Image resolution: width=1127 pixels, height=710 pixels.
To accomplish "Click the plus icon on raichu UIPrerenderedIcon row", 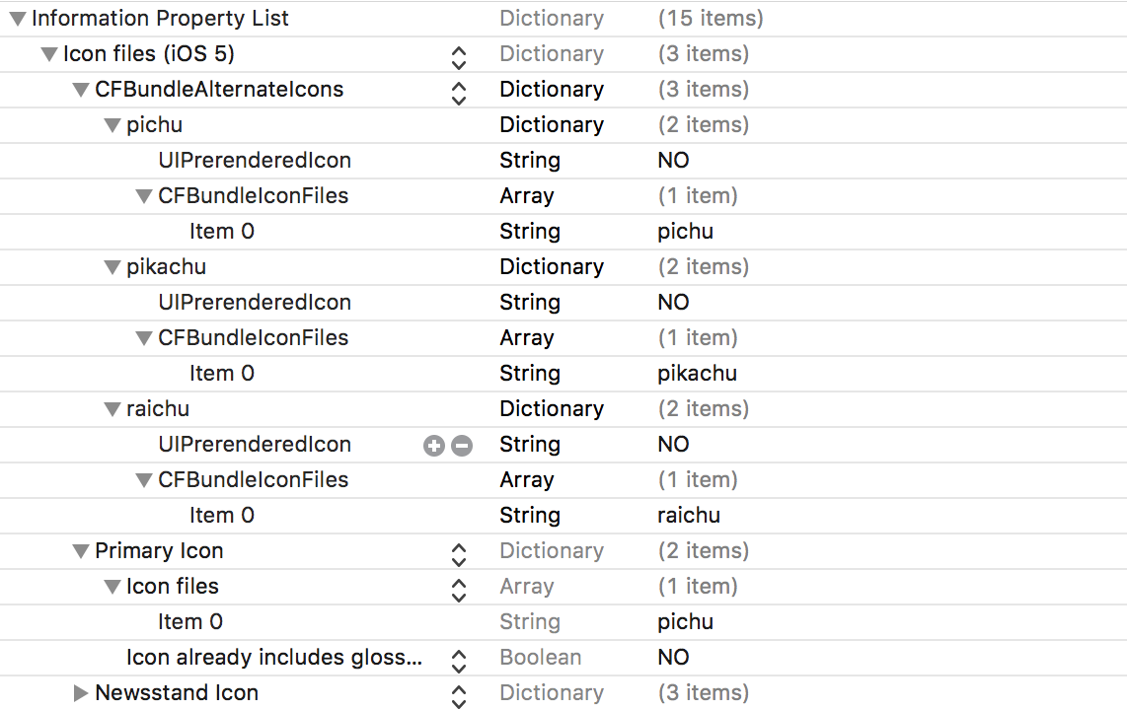I will (x=433, y=446).
